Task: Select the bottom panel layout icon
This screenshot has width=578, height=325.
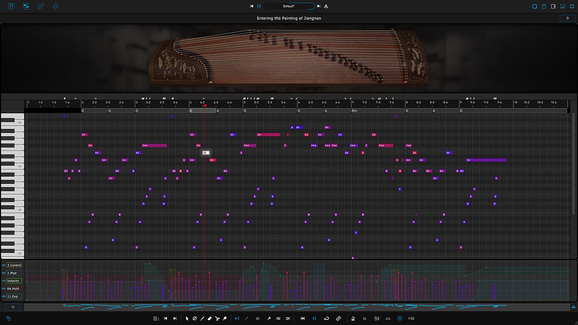Action: [563, 6]
